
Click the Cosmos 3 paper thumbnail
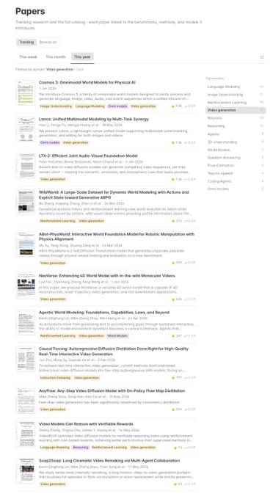click(26, 92)
